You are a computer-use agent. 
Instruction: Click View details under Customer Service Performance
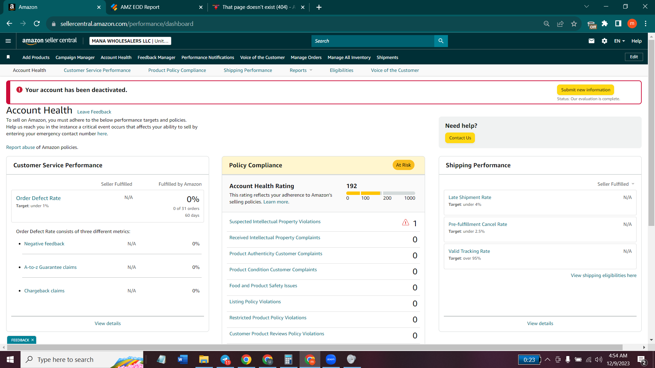(107, 323)
